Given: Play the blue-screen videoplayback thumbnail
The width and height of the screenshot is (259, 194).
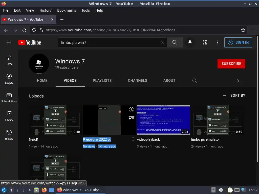Looking at the screenshot, I should pos(164,120).
